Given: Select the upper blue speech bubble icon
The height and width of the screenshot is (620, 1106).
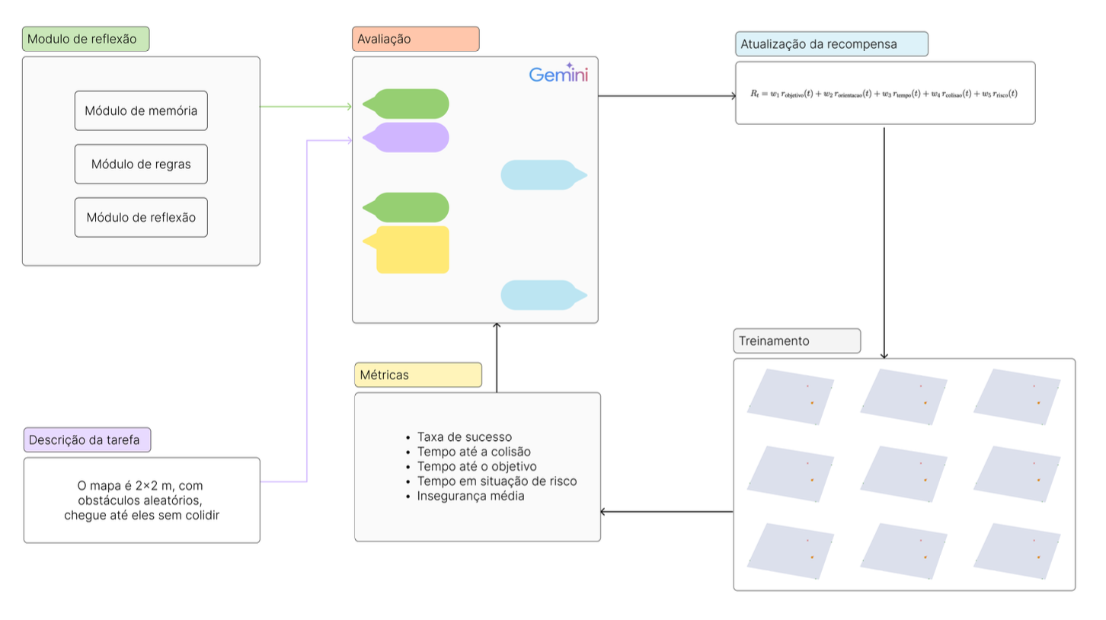Looking at the screenshot, I should pyautogui.click(x=543, y=174).
